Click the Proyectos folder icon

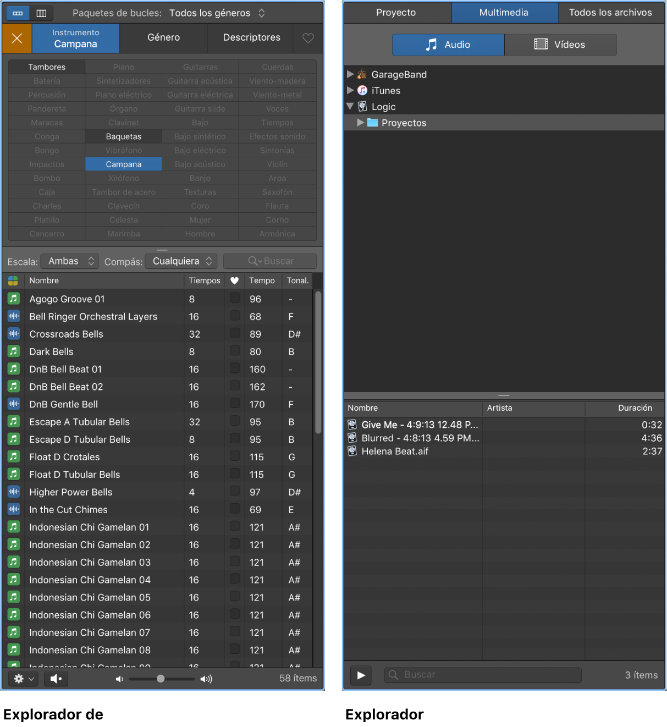click(372, 123)
